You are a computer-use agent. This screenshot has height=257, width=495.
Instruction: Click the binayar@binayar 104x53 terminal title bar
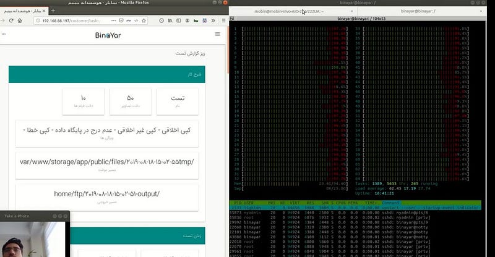361,19
